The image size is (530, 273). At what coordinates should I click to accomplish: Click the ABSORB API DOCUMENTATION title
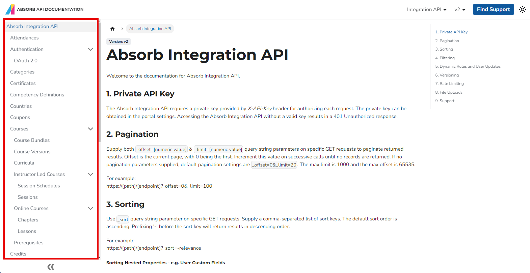click(50, 9)
